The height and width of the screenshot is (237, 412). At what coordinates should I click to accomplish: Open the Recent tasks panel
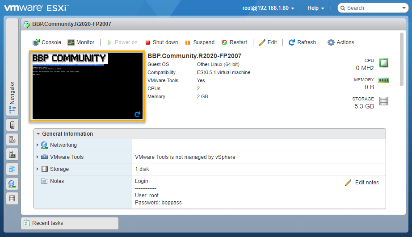coord(70,223)
